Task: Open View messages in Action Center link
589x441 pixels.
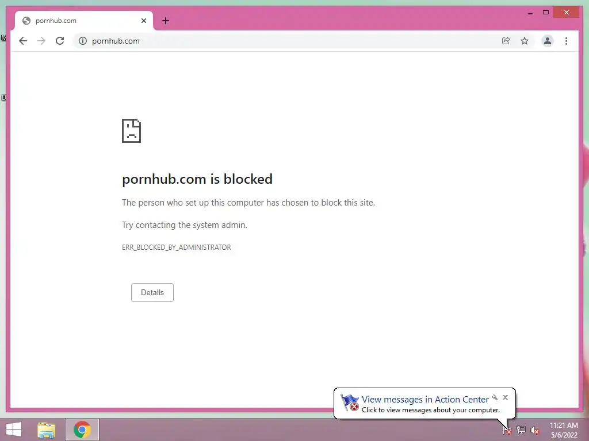Action: [425, 400]
